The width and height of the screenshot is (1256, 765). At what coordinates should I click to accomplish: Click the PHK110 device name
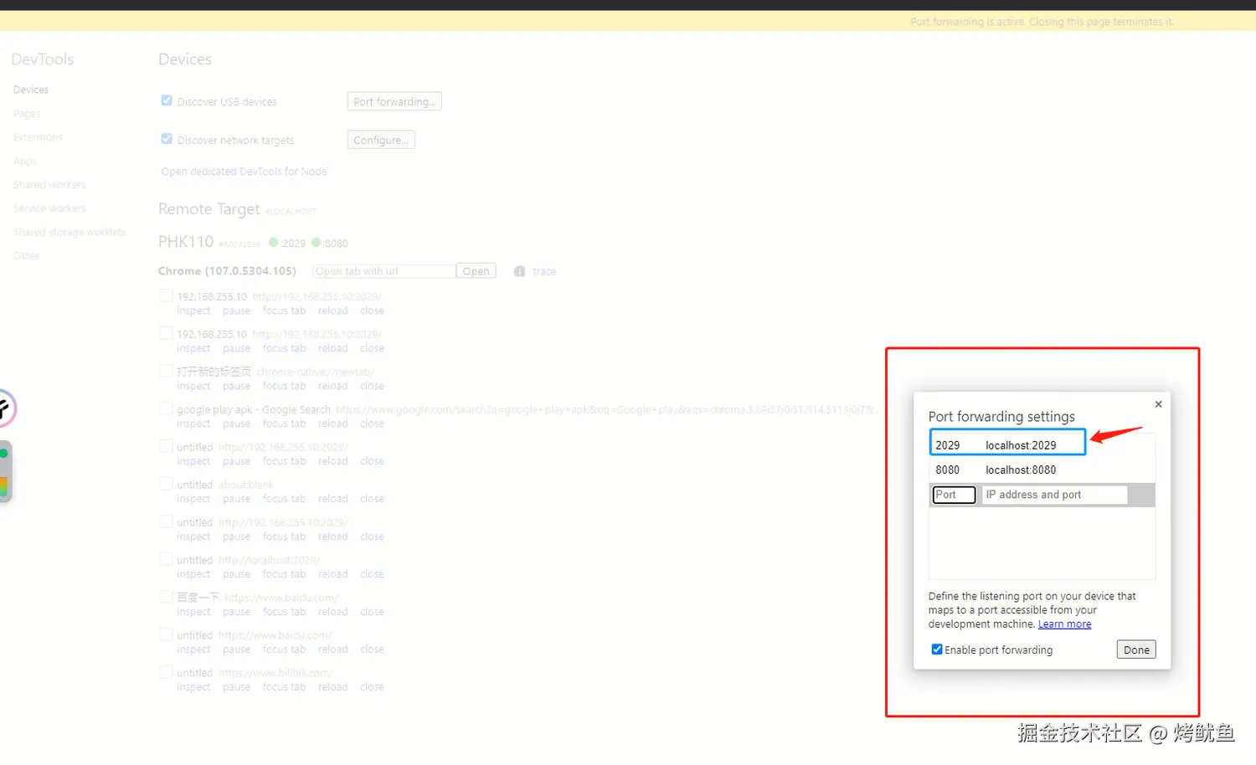tap(186, 242)
